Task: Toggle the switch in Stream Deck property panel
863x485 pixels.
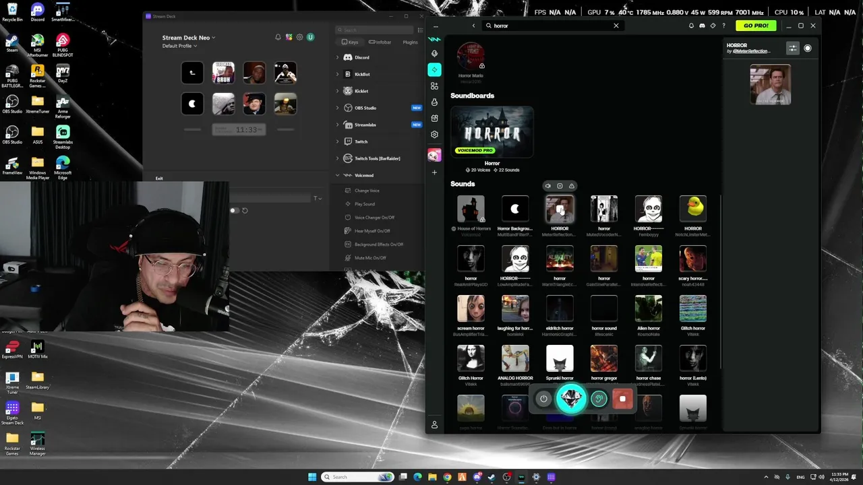Action: [233, 210]
